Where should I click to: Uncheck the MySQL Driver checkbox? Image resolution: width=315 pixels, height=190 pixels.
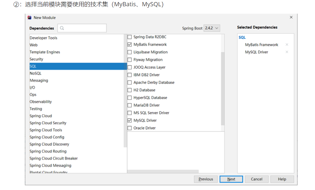pos(129,120)
